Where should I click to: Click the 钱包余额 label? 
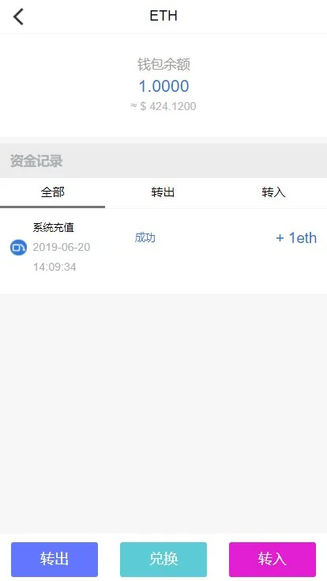point(163,64)
